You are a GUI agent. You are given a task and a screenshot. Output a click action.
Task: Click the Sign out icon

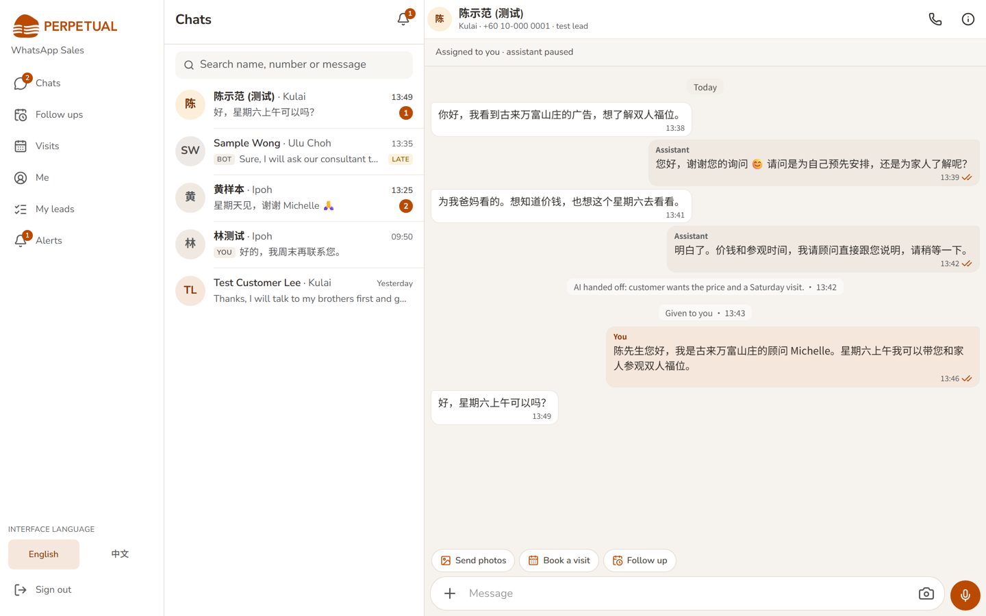(21, 590)
